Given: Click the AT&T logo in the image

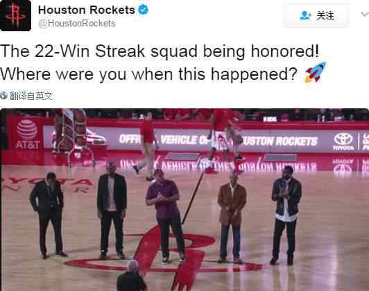Looking at the screenshot, I should coord(27,134).
